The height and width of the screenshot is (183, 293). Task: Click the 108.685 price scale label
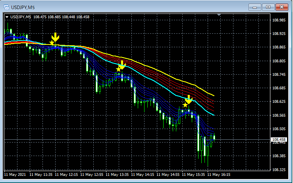[279, 88]
